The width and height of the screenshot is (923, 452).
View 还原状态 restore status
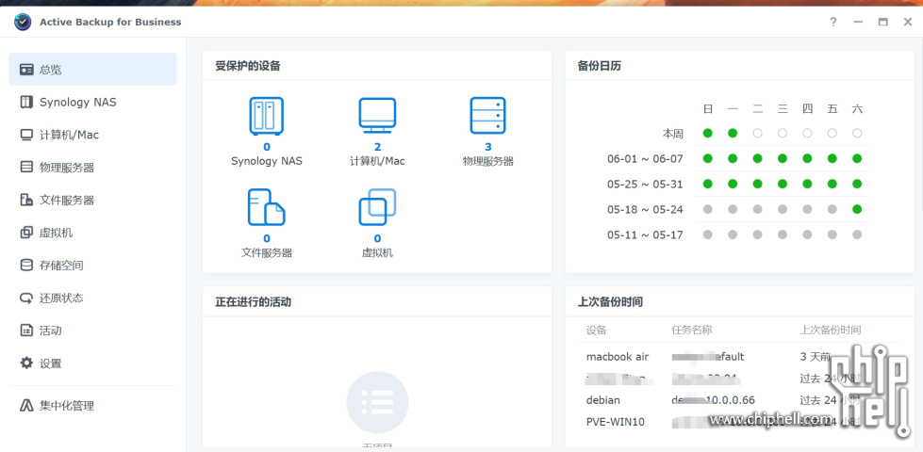[92, 298]
